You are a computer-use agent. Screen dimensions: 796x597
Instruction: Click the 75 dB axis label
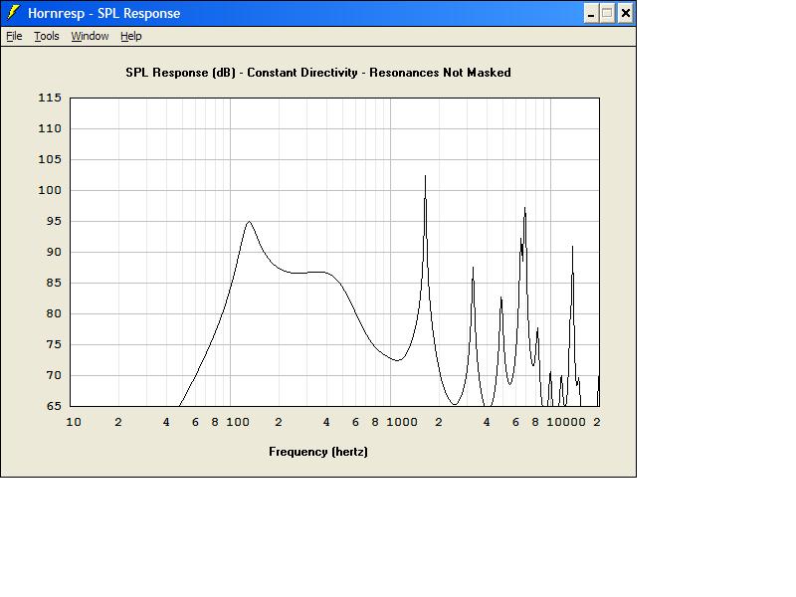tap(54, 344)
